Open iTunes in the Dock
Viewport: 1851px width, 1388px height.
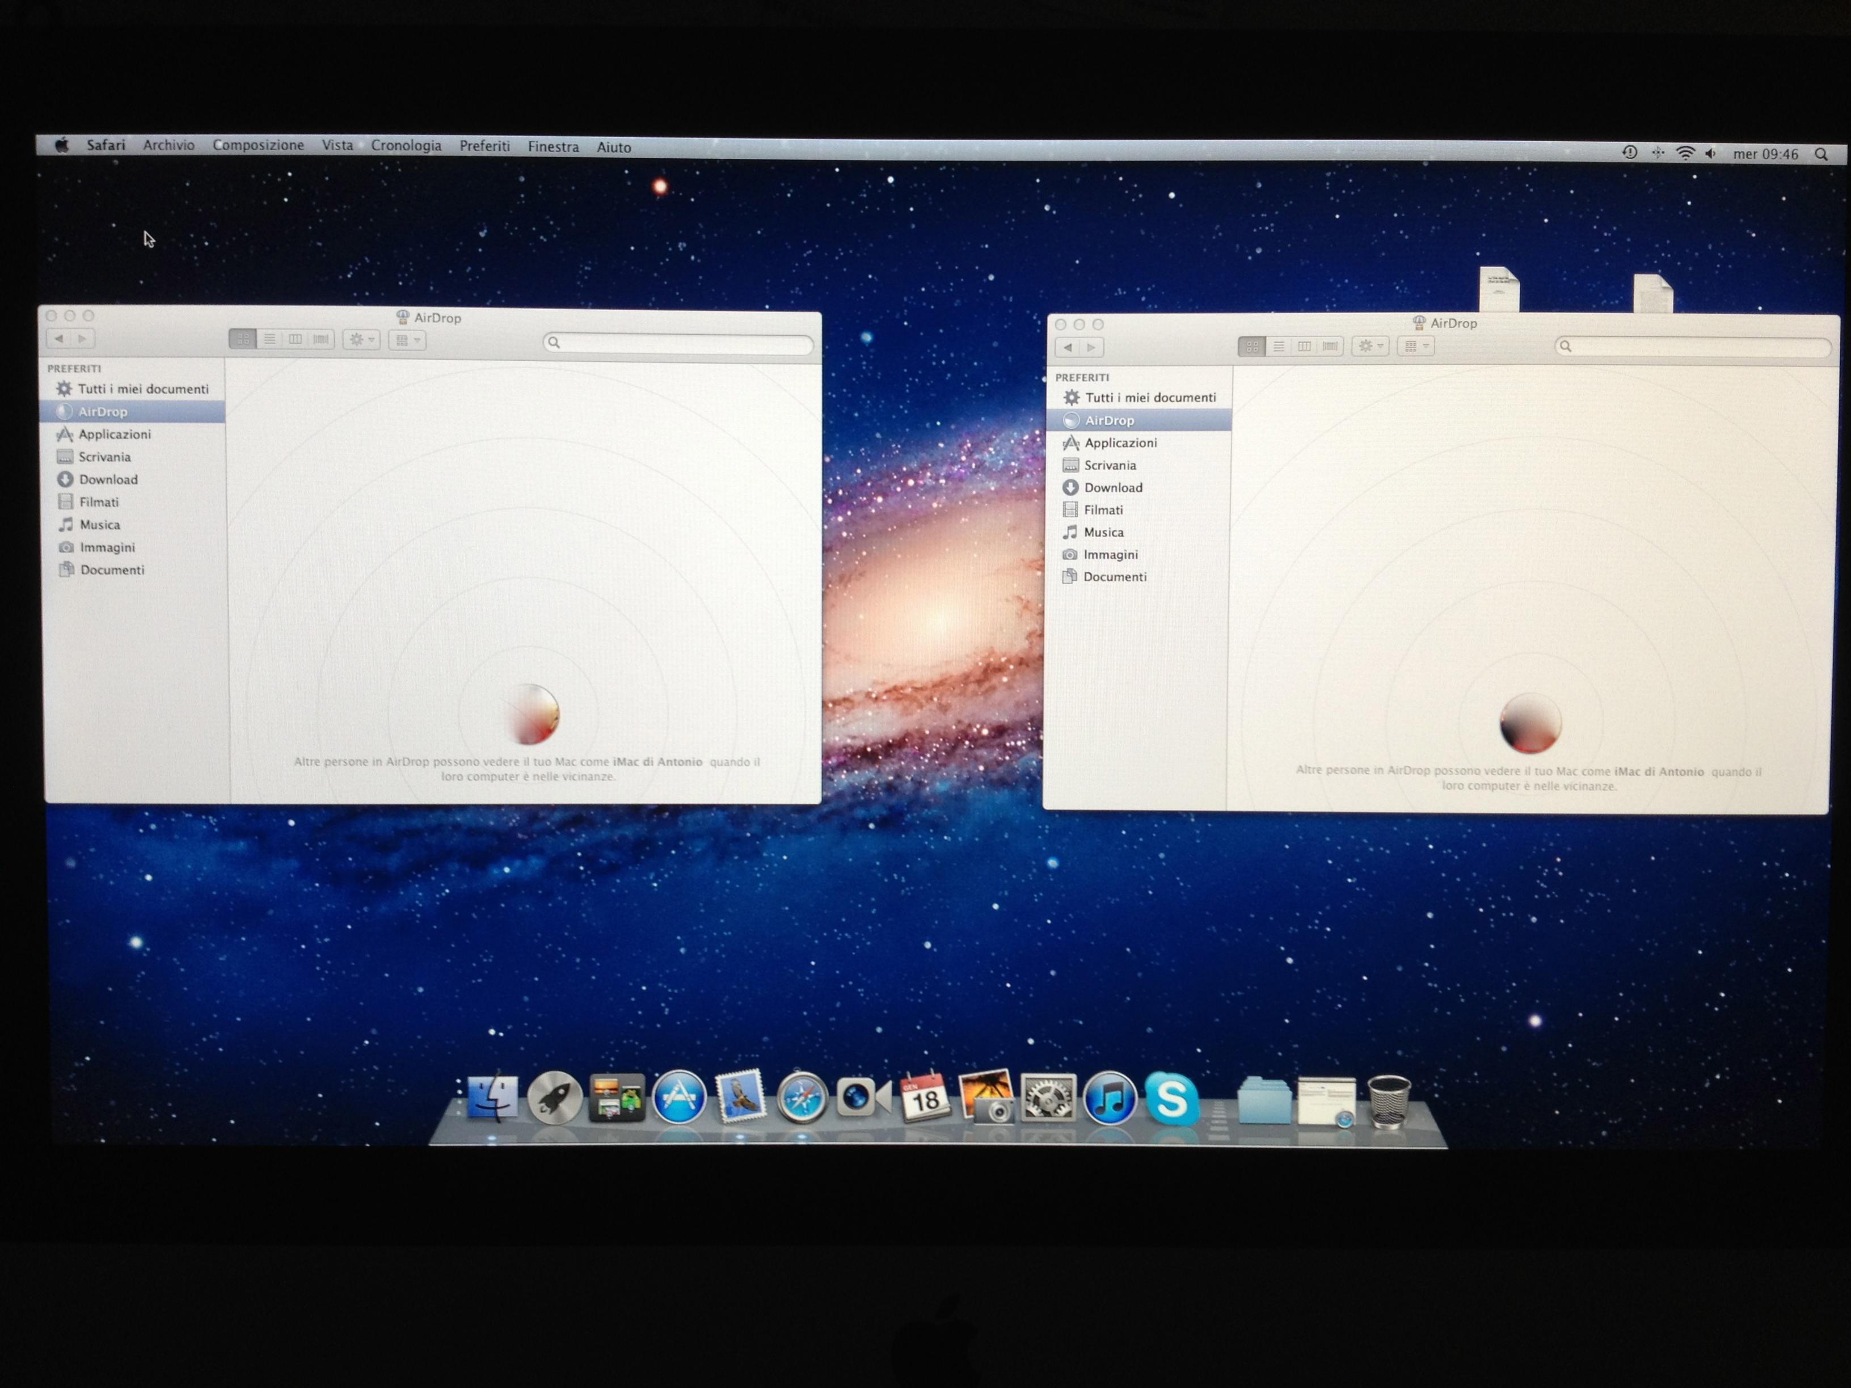(1110, 1099)
